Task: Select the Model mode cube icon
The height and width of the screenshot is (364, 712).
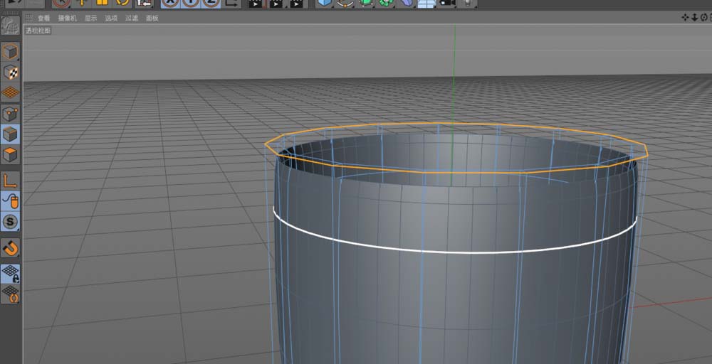Action: pyautogui.click(x=10, y=51)
